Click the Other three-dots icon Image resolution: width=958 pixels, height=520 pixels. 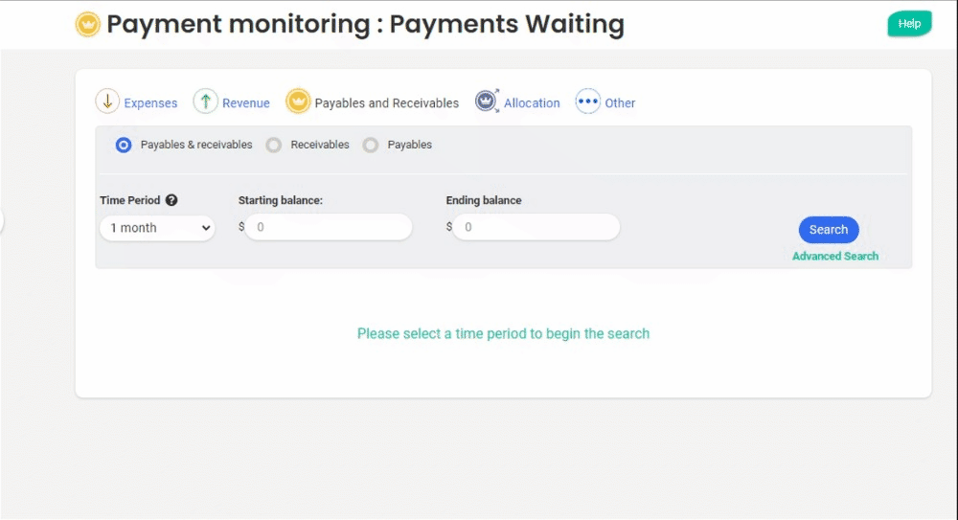[x=587, y=102]
